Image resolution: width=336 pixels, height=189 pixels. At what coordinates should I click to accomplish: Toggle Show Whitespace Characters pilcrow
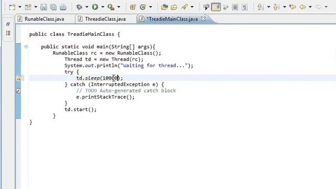coord(245,7)
